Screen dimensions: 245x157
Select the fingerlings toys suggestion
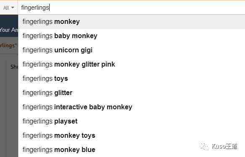pyautogui.click(x=132, y=79)
